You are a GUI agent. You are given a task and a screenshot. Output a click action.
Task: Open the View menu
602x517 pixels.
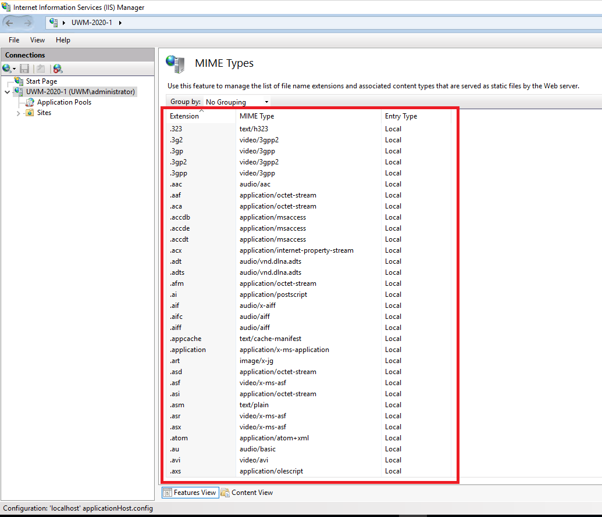[37, 40]
